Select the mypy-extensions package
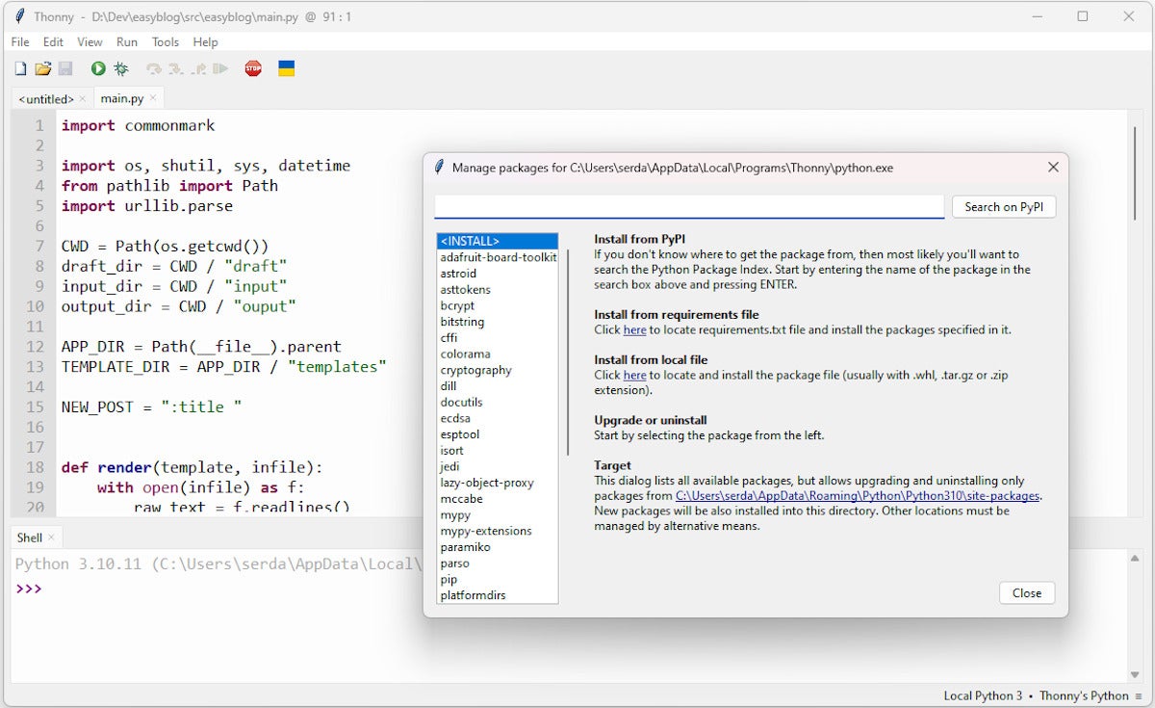This screenshot has width=1155, height=708. click(x=497, y=531)
